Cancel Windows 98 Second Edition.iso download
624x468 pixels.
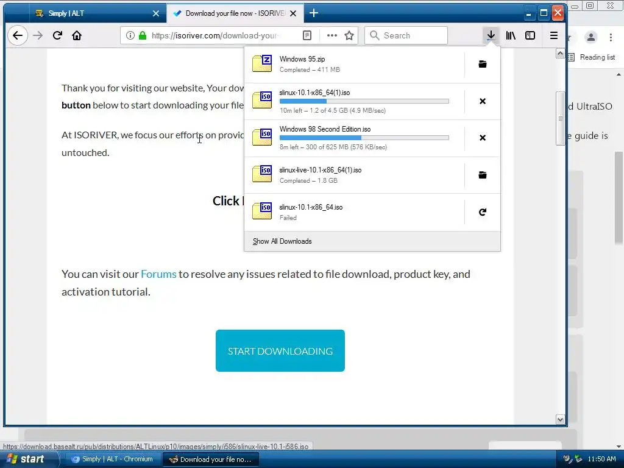(x=483, y=138)
